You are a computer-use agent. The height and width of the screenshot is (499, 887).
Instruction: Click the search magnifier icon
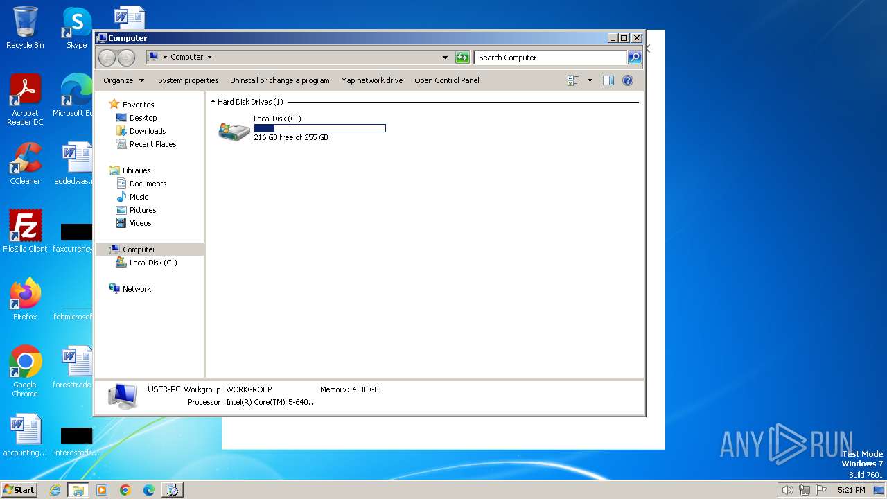pos(635,58)
